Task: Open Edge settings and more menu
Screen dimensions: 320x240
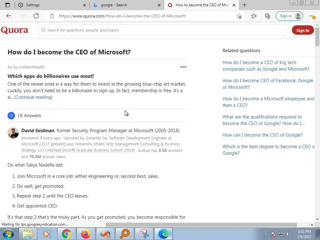Action: pyautogui.click(x=312, y=16)
